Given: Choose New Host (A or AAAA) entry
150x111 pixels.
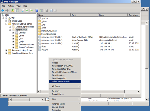Looking at the screenshot, I should [65, 66].
